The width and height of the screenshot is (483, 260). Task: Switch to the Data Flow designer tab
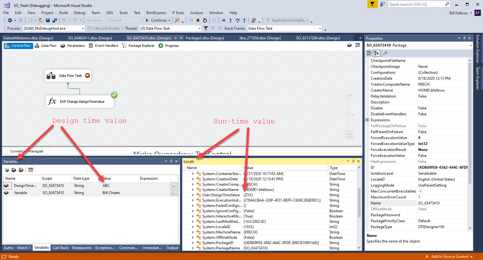(46, 46)
